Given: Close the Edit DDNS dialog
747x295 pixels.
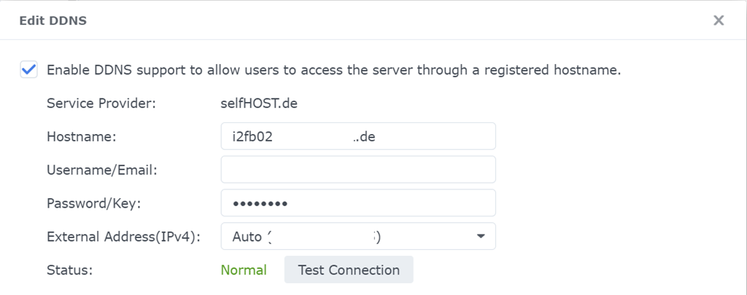Looking at the screenshot, I should (x=719, y=20).
